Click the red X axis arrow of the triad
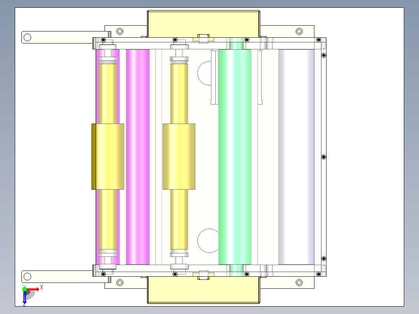This screenshot has width=419, height=314. click(33, 289)
